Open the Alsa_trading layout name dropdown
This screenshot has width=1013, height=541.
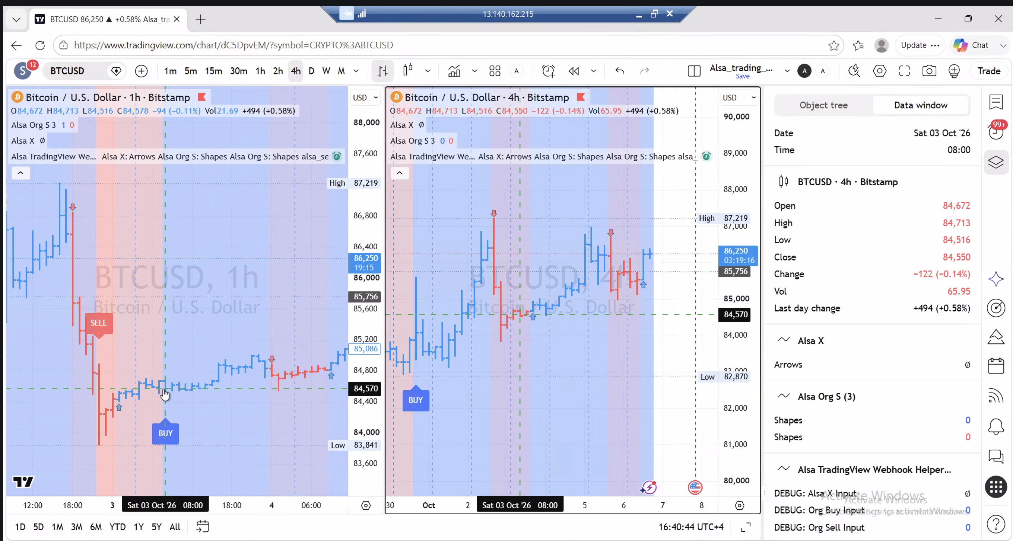787,71
